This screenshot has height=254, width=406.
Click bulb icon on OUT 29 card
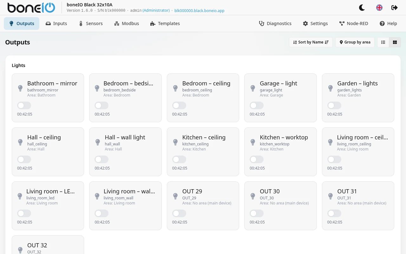pos(175,196)
